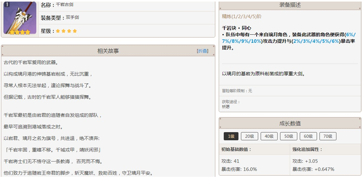
Task: Click the story line starting 但据记载
Action: (48, 97)
